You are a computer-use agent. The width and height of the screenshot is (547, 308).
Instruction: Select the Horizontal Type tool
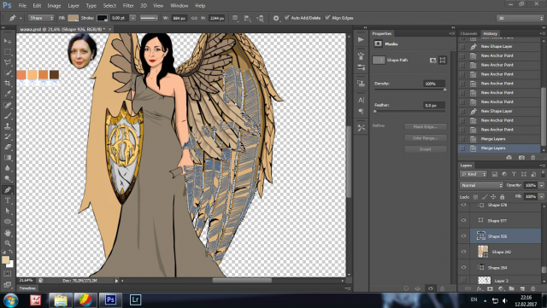click(8, 200)
